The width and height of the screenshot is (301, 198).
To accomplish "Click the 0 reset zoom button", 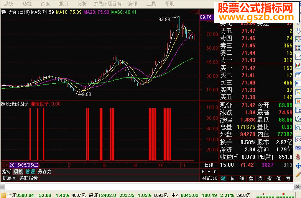I will tap(215, 171).
